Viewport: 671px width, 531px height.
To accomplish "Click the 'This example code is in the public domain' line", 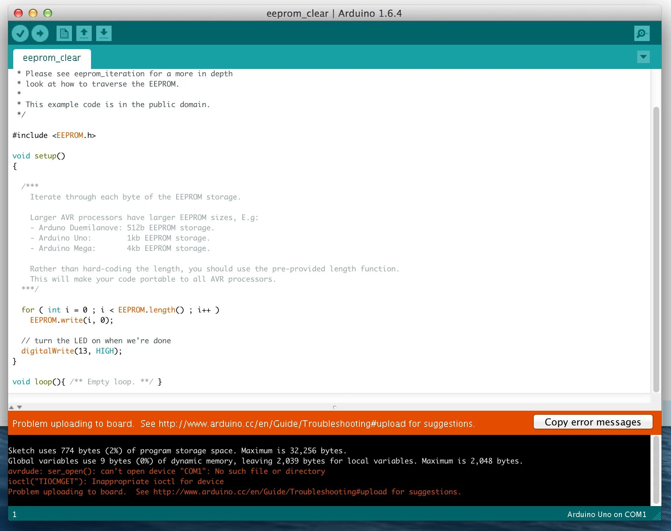I will (114, 105).
